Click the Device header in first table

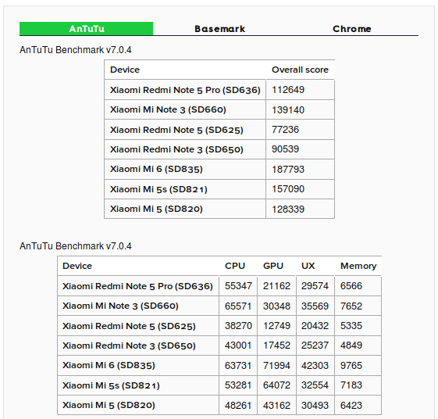[x=125, y=70]
